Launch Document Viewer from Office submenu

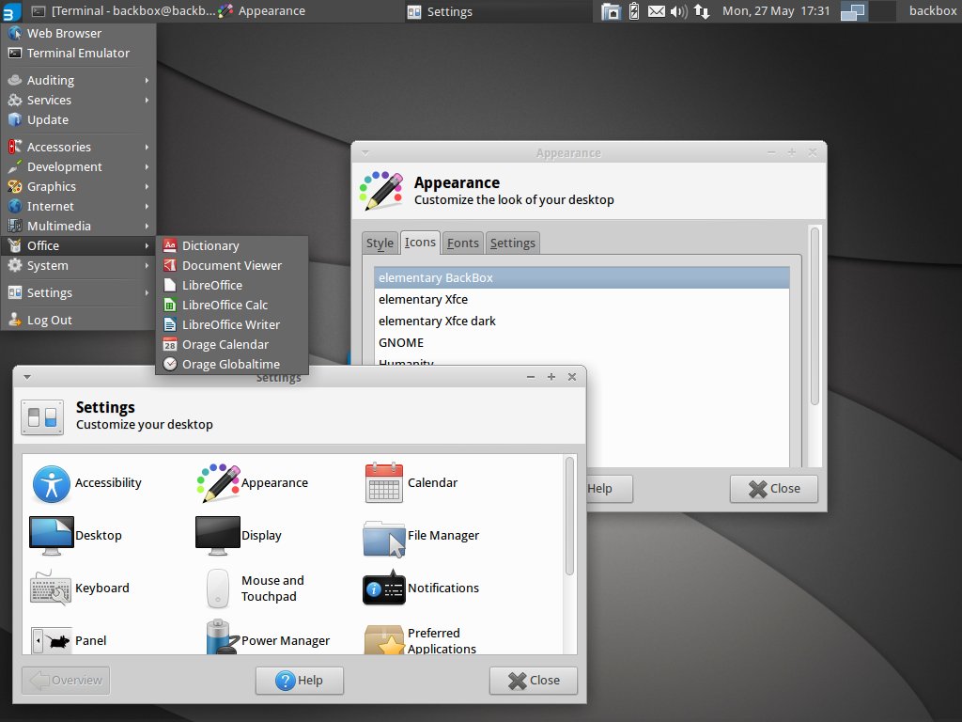232,265
